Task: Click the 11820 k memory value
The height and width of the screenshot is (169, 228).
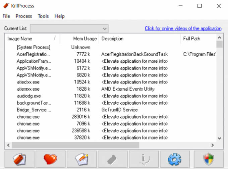Action: pyautogui.click(x=82, y=96)
